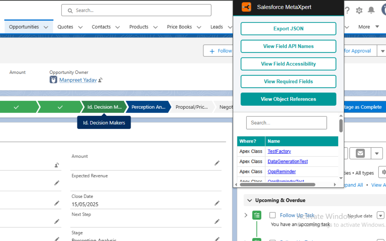Open the Quotes tab dropdown chevron
386x241 pixels.
(x=81, y=27)
